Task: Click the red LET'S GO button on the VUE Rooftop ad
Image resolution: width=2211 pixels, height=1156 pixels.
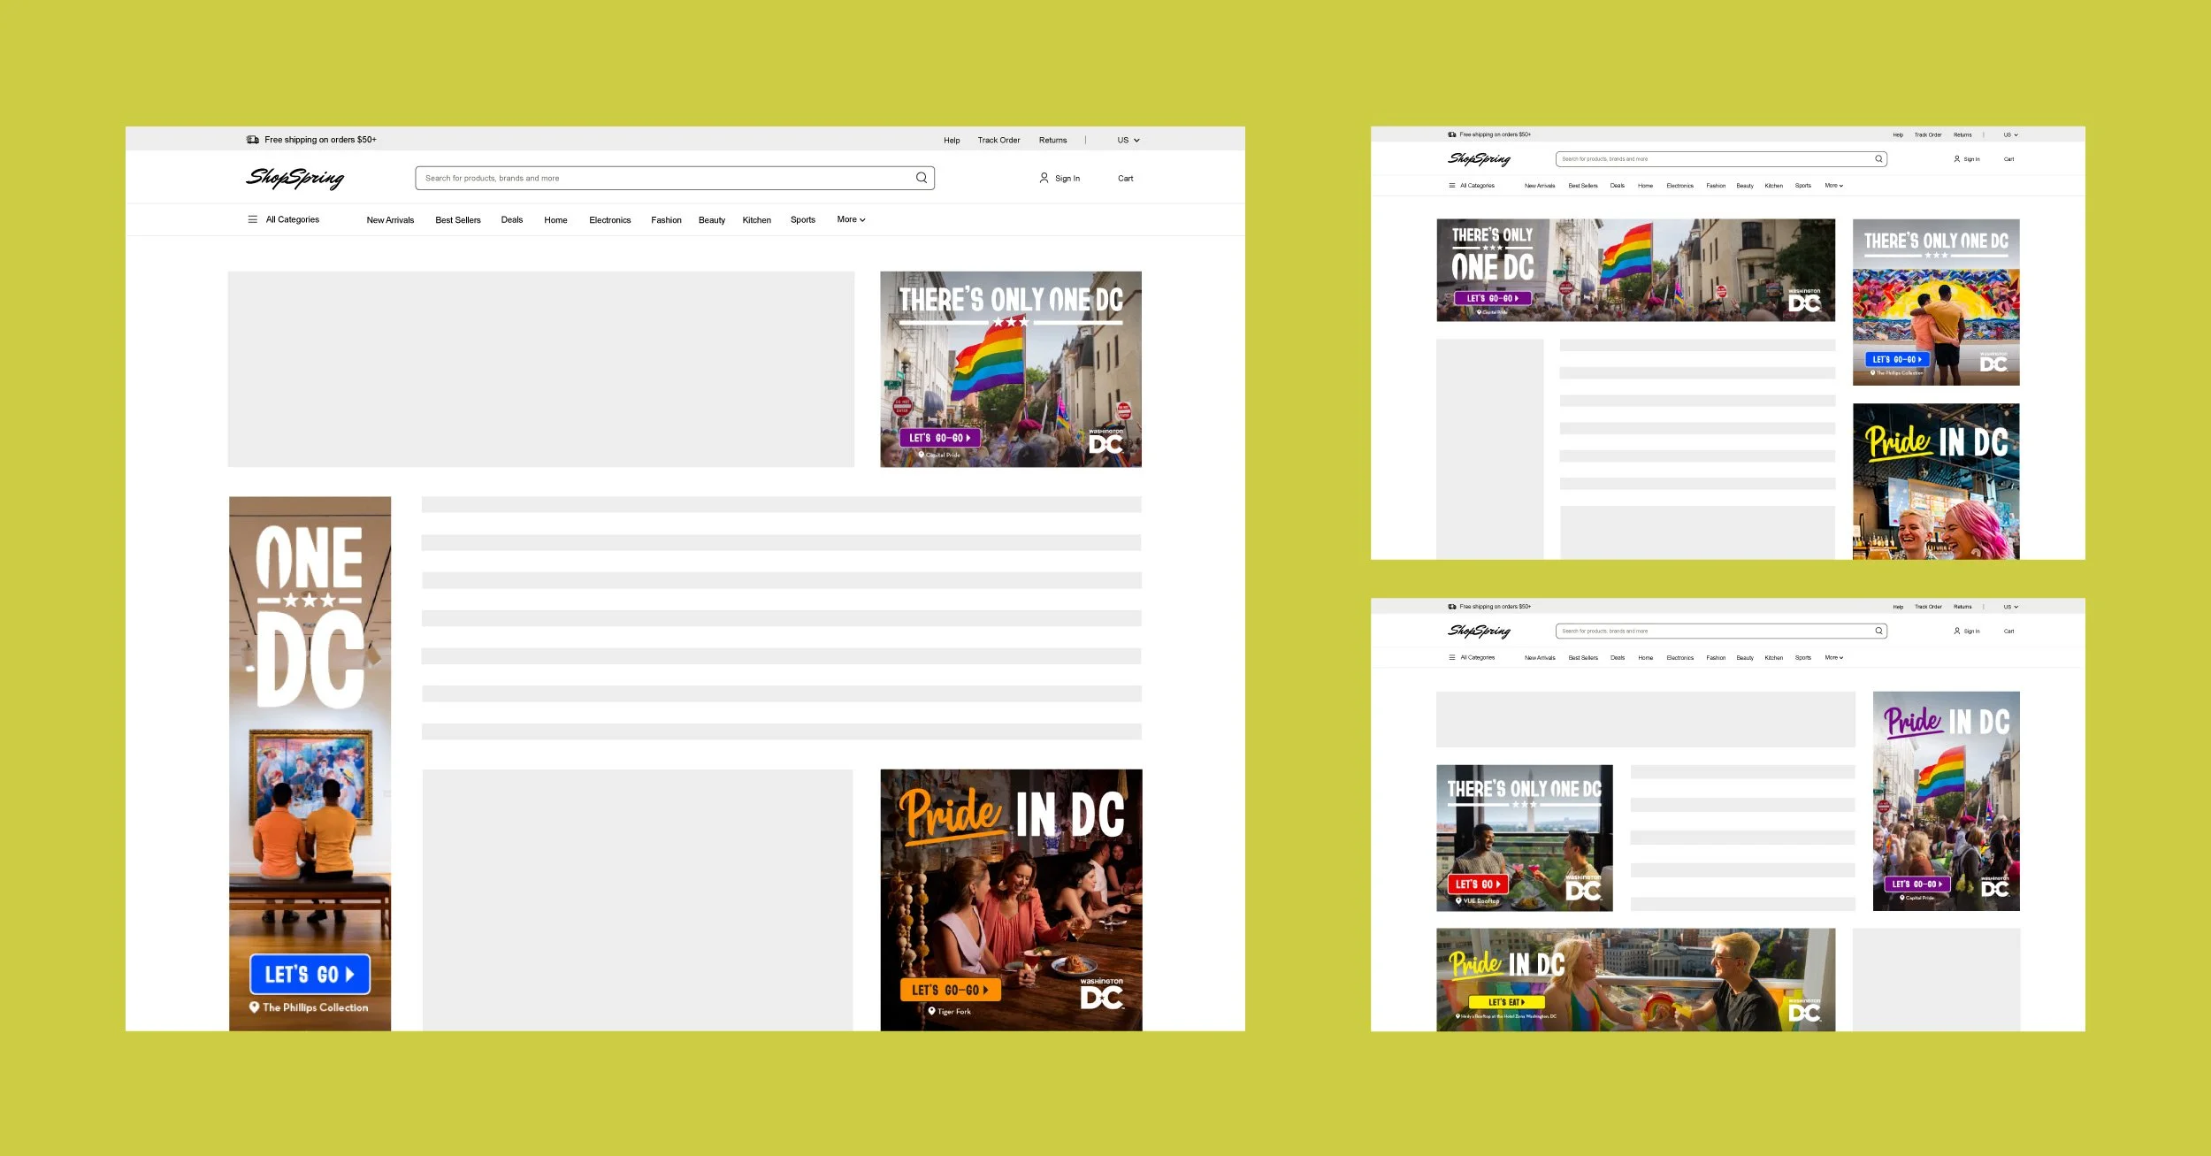Action: 1479,884
